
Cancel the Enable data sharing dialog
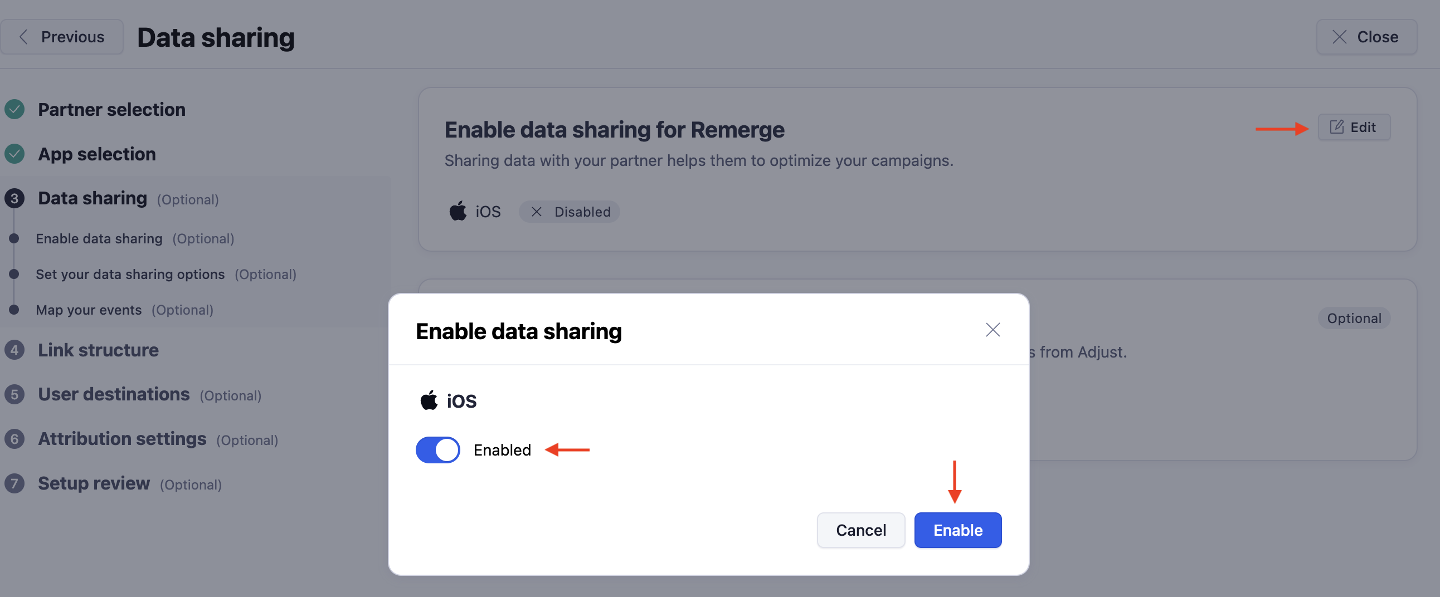point(860,530)
